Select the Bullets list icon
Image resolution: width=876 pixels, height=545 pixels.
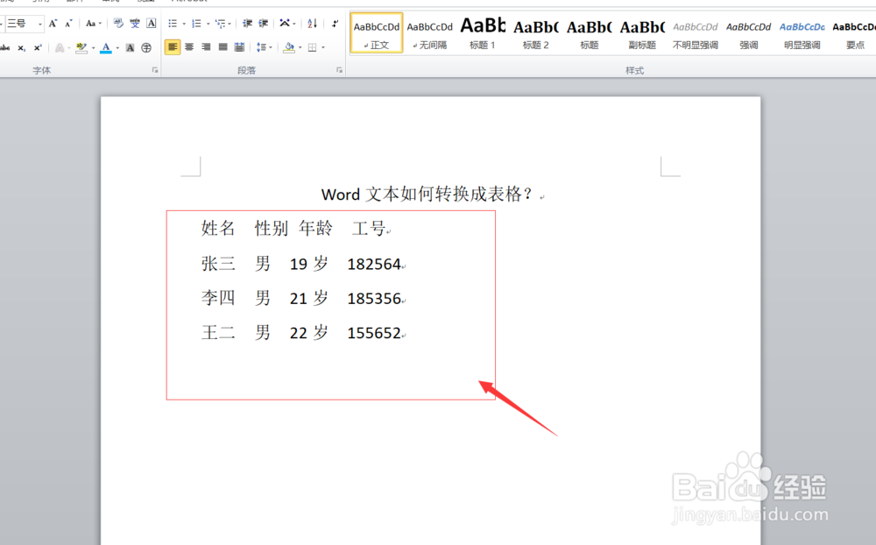point(173,23)
